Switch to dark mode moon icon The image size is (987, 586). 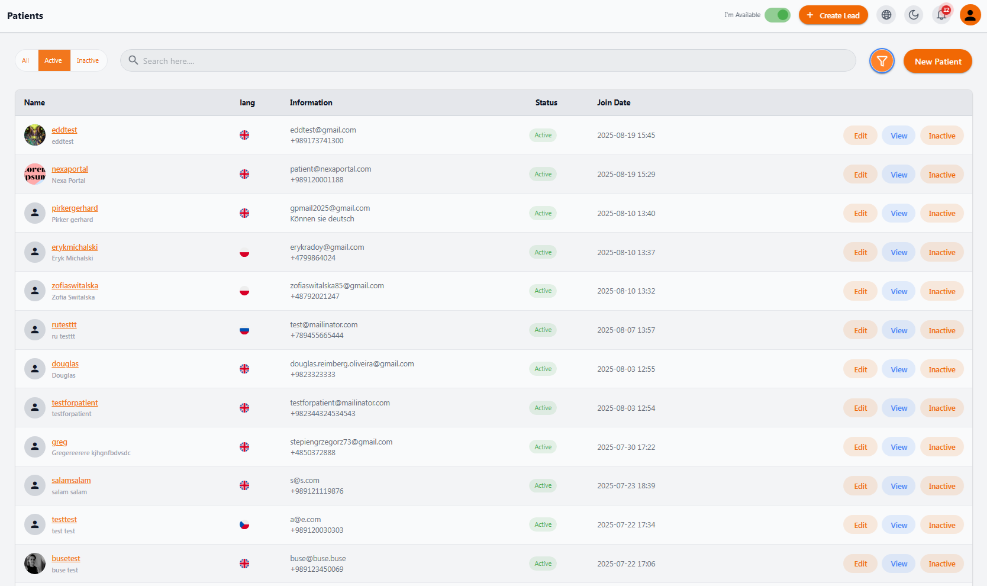(914, 15)
